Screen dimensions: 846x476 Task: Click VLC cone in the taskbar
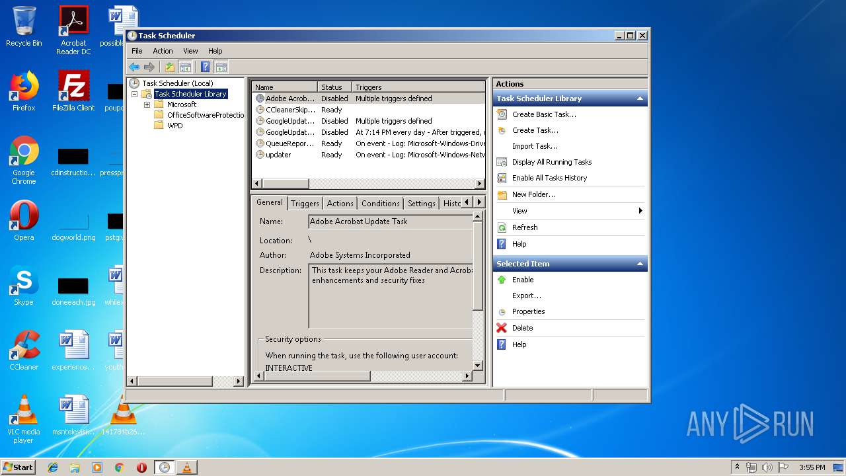click(x=186, y=467)
